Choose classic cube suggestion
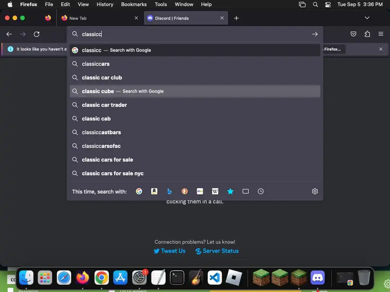 [195, 91]
